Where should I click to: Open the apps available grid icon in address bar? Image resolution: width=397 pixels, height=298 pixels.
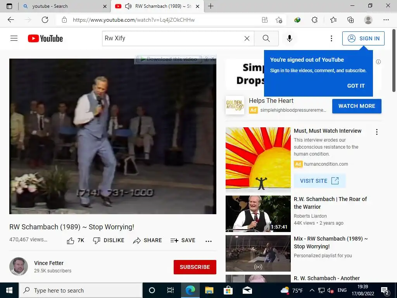pyautogui.click(x=265, y=20)
